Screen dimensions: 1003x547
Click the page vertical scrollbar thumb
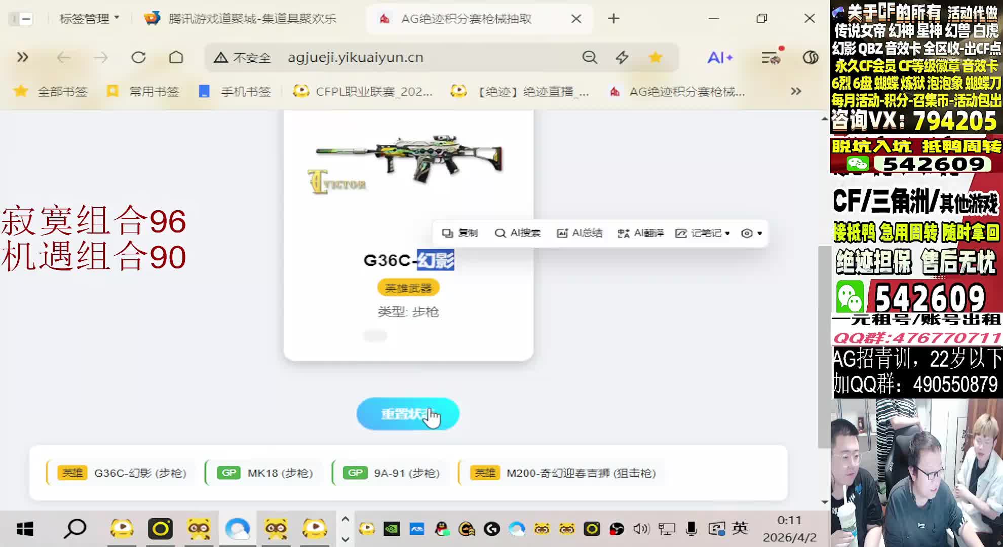pos(824,346)
